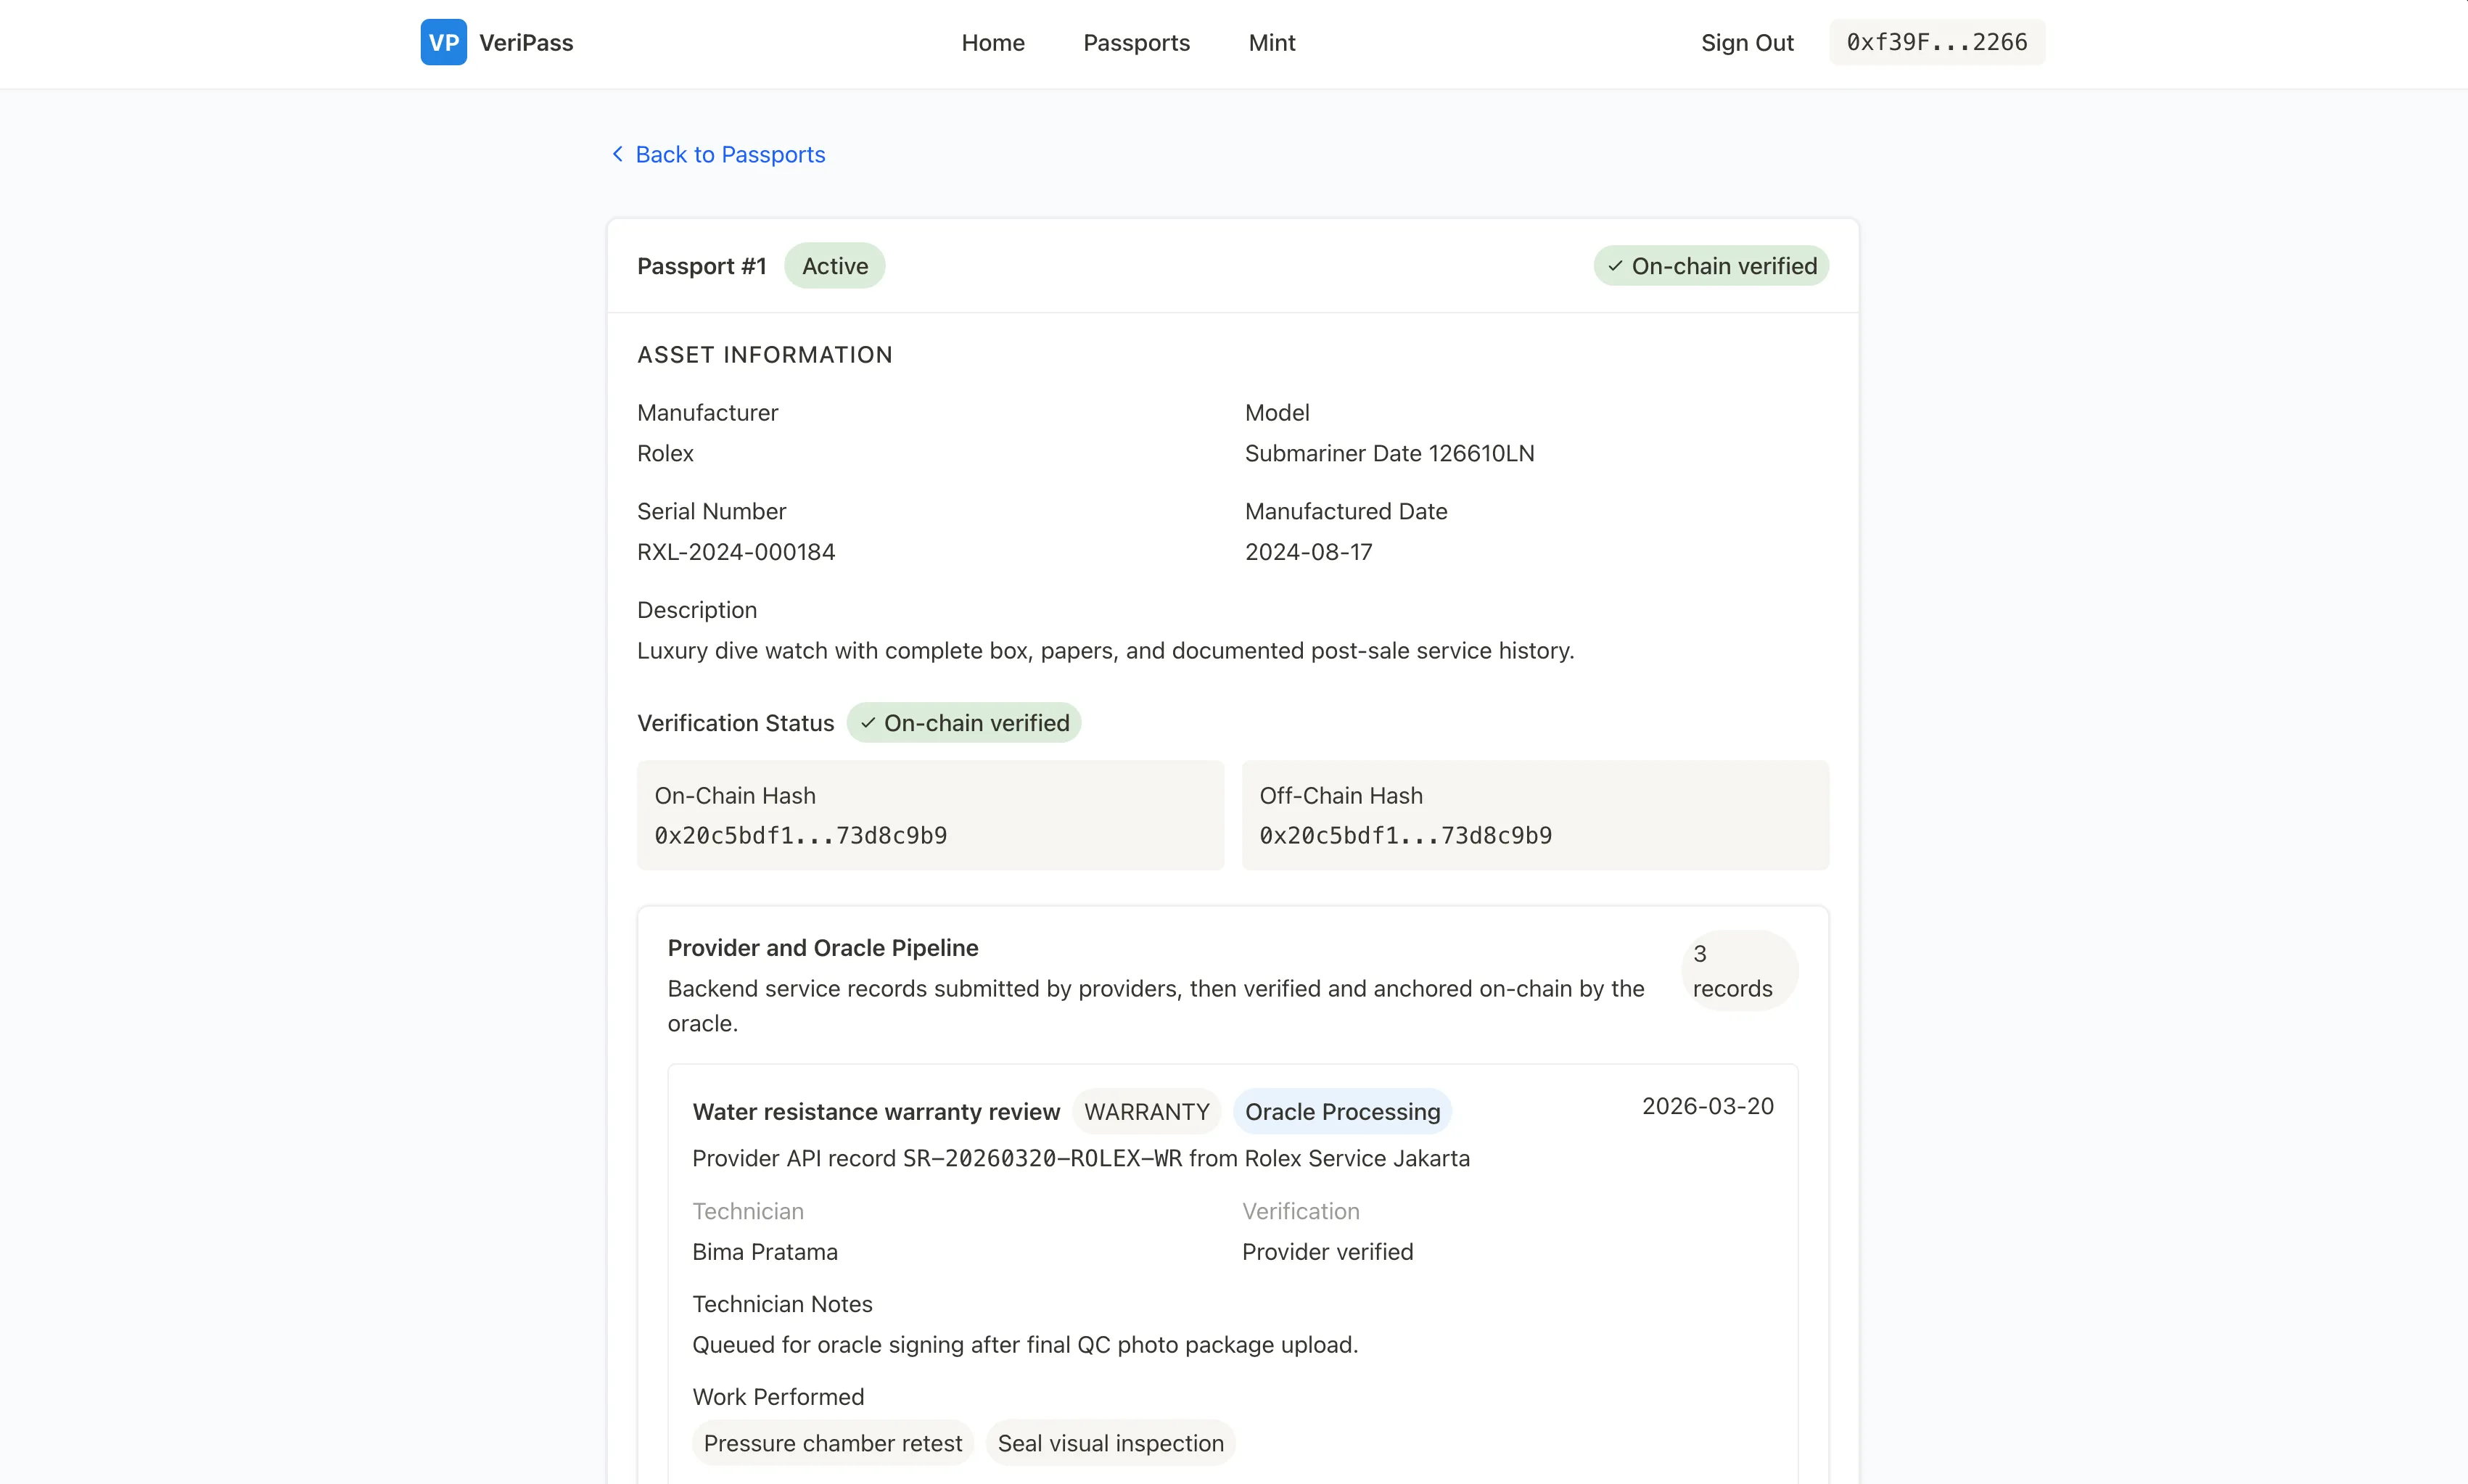Image resolution: width=2468 pixels, height=1484 pixels.
Task: Click the WARRANTY category badge
Action: pyautogui.click(x=1146, y=1111)
